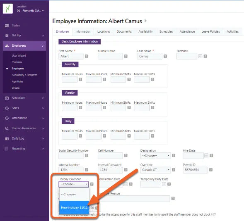Open help icon next to Payroll ID
This screenshot has height=221, width=244.
211,170
